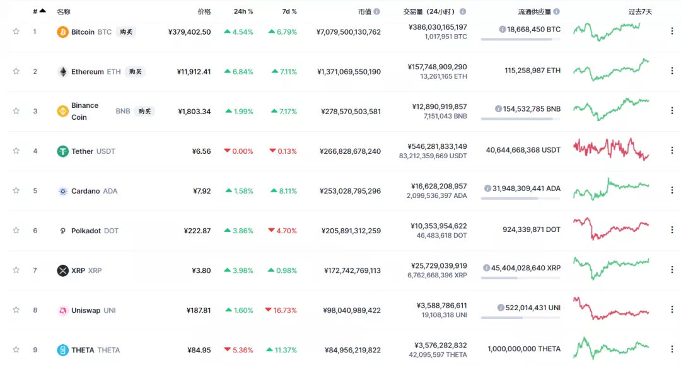681x365 pixels.
Task: Toggle the Polkadot favorite star
Action: [x=16, y=231]
